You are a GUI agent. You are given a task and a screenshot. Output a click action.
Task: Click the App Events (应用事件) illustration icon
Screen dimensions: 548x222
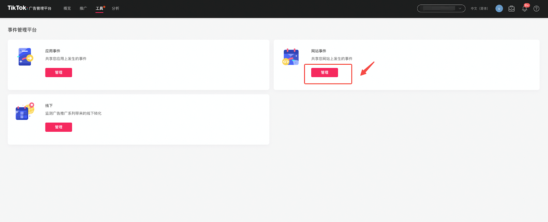pos(25,57)
